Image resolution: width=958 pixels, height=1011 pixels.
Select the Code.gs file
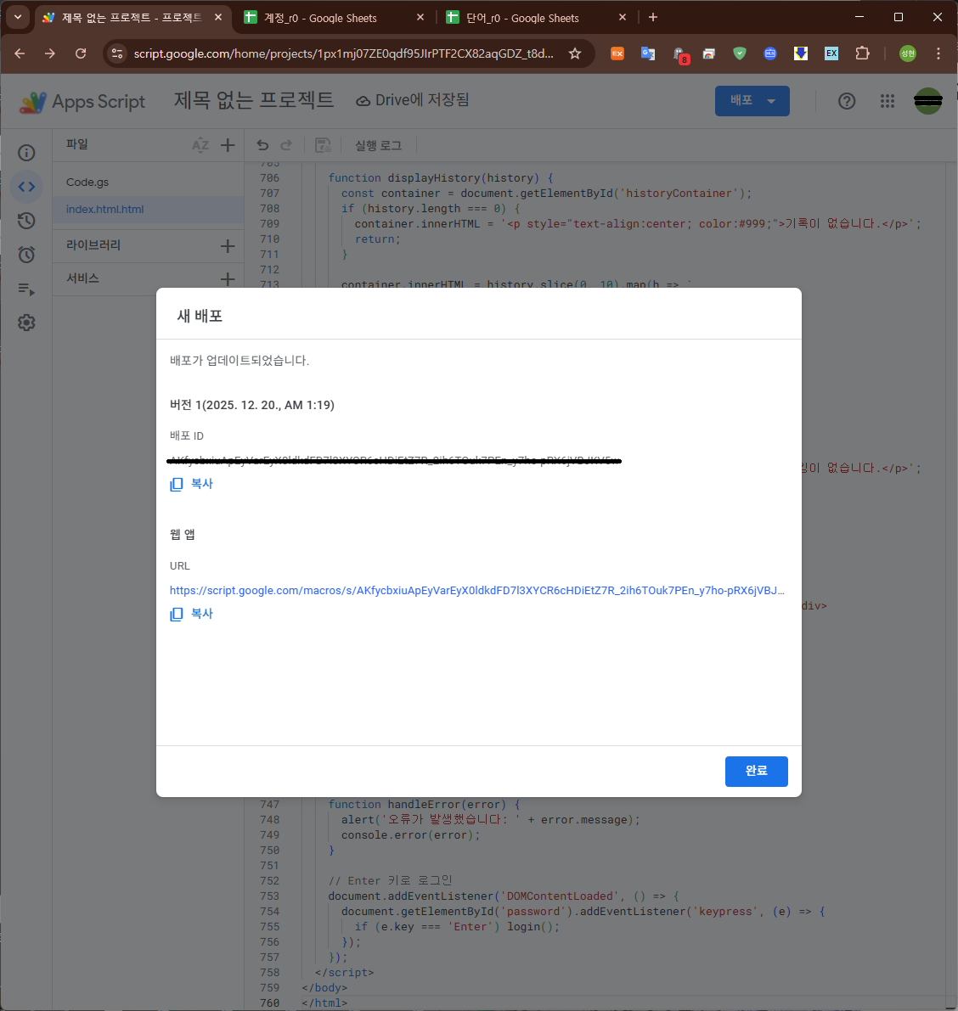[148, 182]
